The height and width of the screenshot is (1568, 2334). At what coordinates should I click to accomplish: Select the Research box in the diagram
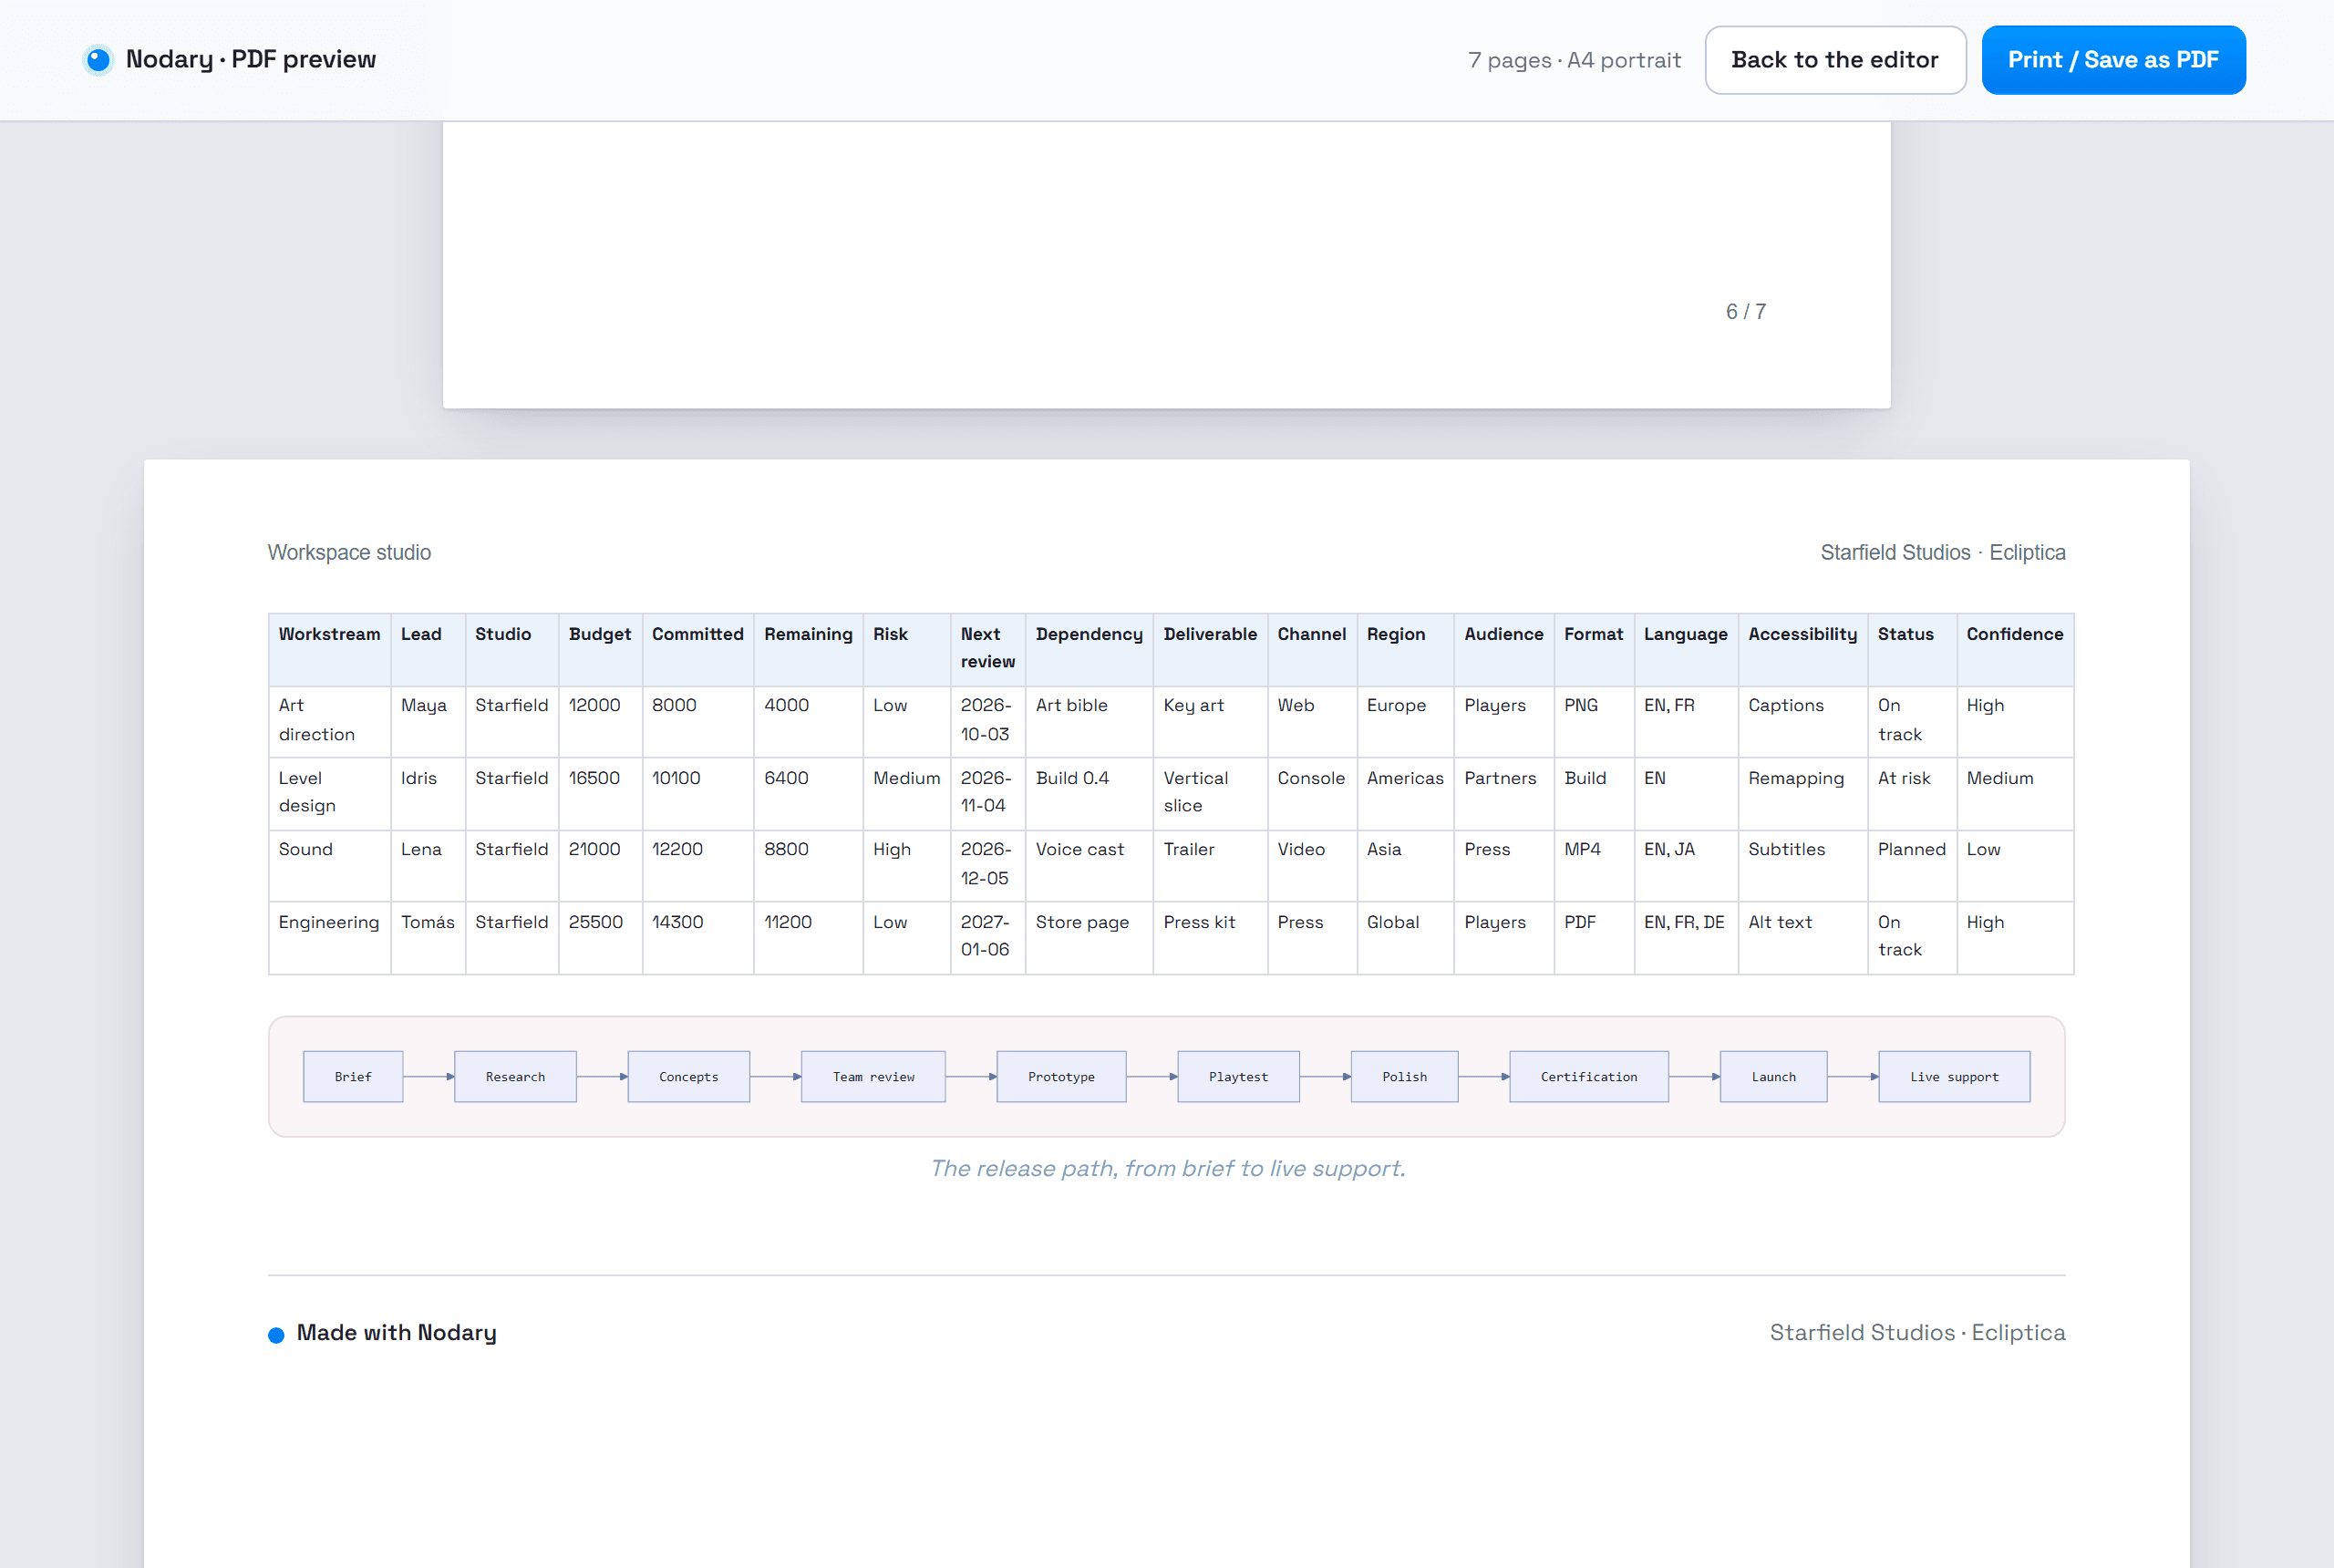tap(515, 1077)
